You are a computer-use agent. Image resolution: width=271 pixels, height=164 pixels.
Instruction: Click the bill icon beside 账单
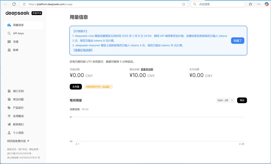pos(9,50)
